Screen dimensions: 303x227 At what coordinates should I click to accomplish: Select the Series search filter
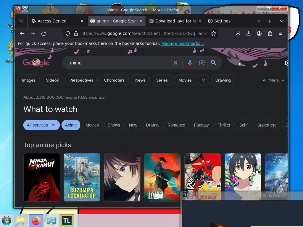[162, 80]
